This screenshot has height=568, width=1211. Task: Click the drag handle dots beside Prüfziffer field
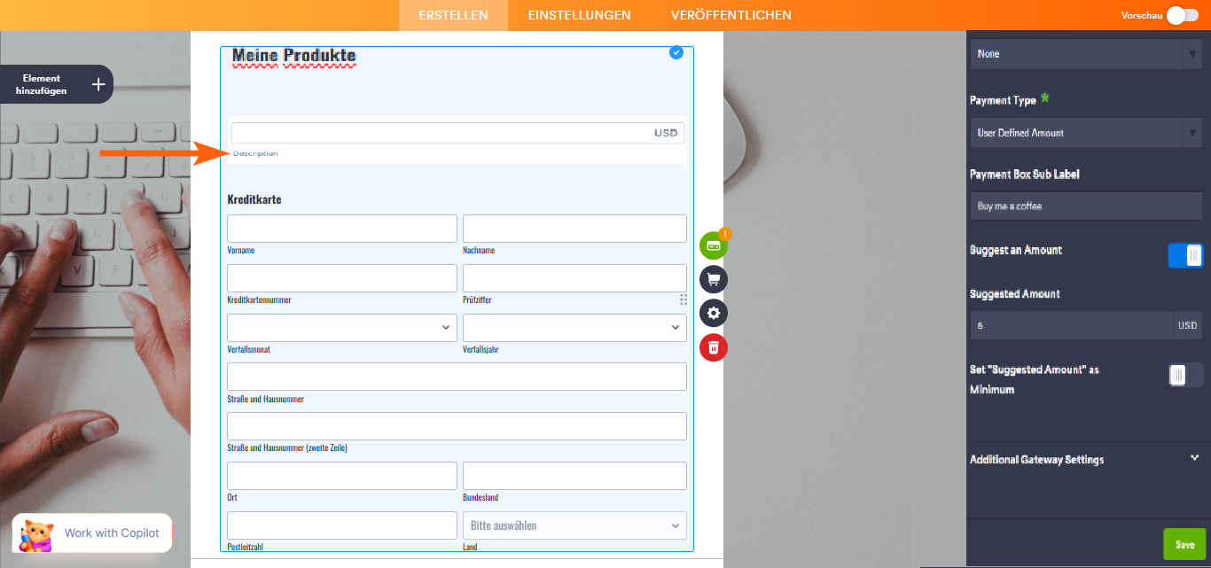coord(683,300)
